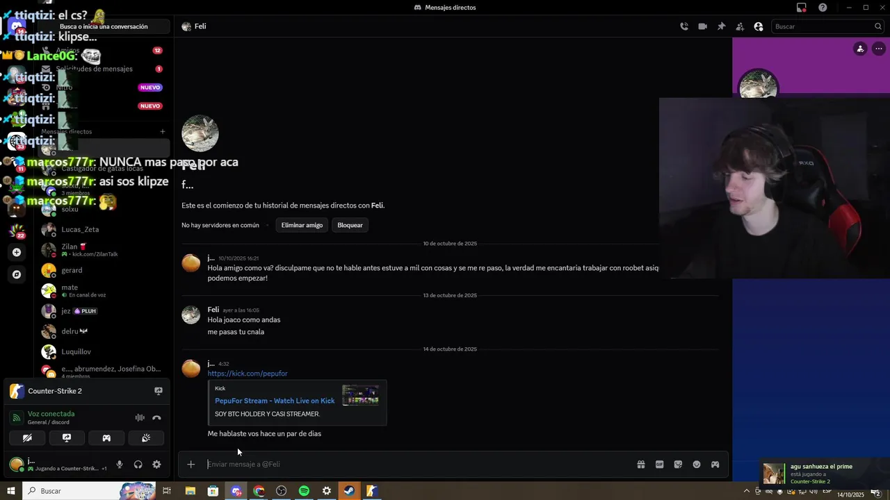Toggle the microphone mute

pos(120,465)
